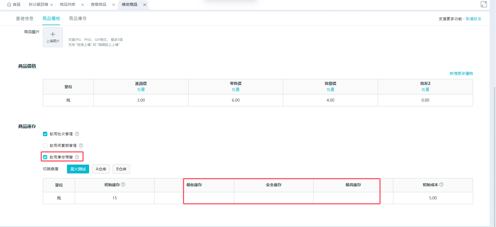The width and height of the screenshot is (496, 227).
Task: Open the 首頁 home tab
Action: pos(14,4)
